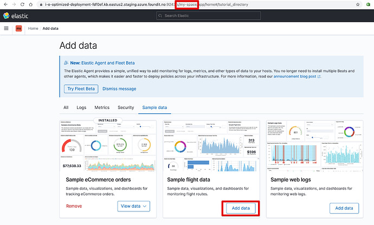374x225 pixels.
Task: Bookmark page with star icon
Action: click(x=358, y=4)
